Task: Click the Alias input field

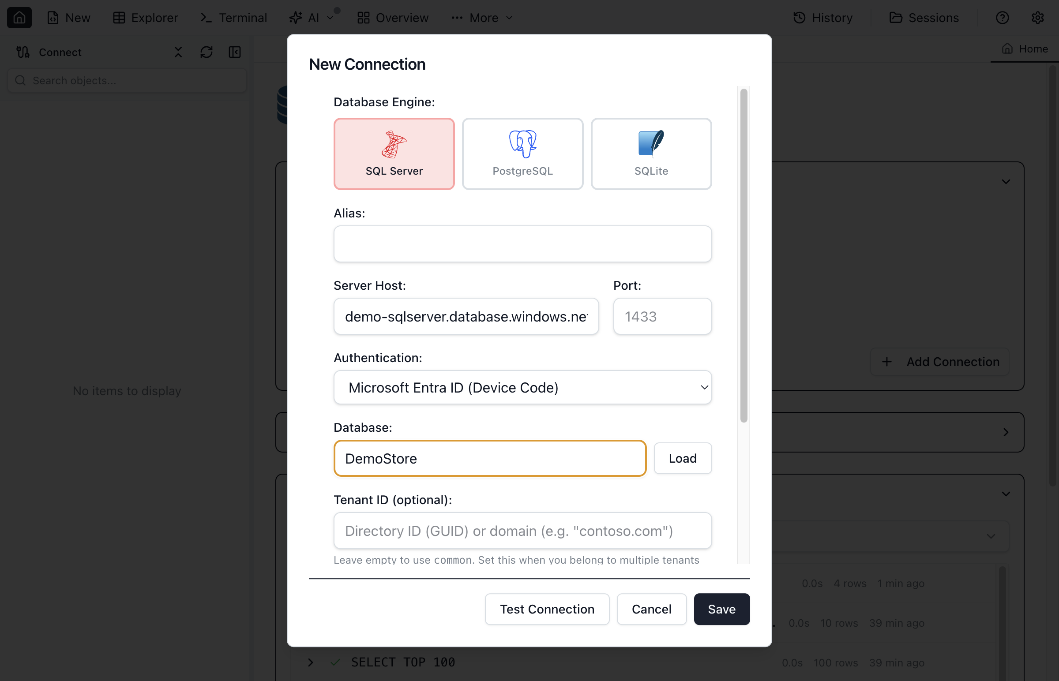Action: [522, 243]
